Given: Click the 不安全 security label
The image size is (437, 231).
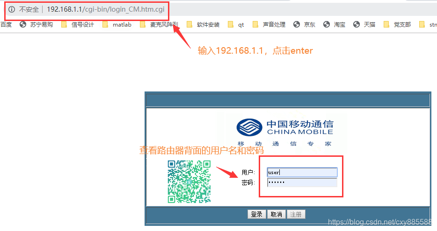Looking at the screenshot, I should tap(29, 9).
